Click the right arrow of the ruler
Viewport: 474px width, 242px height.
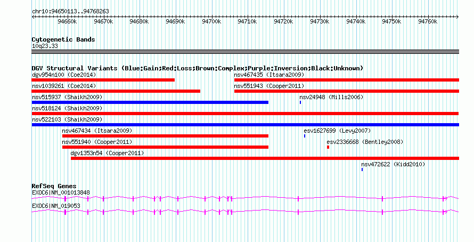(457, 17)
